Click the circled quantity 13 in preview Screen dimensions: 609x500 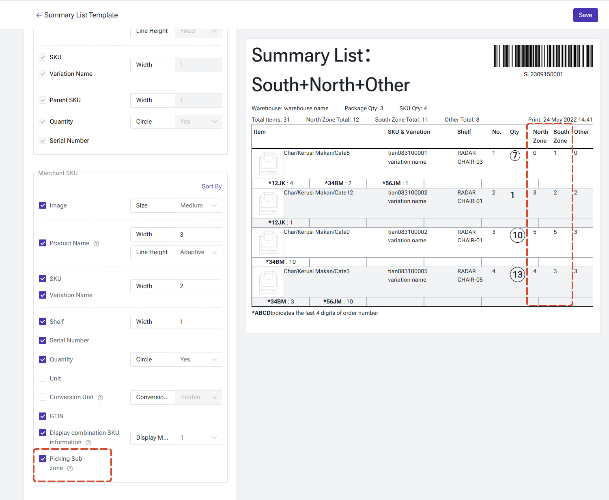517,275
